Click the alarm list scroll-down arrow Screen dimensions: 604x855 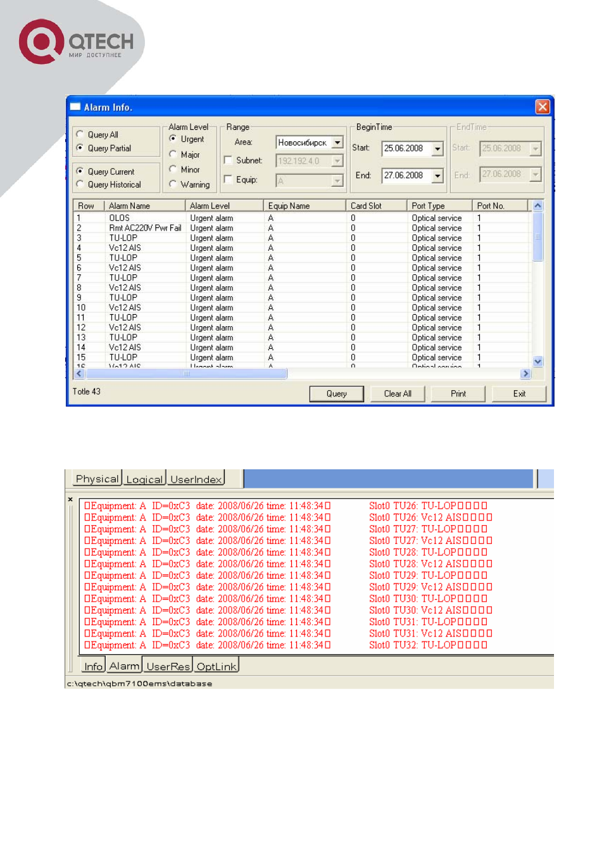click(x=538, y=362)
